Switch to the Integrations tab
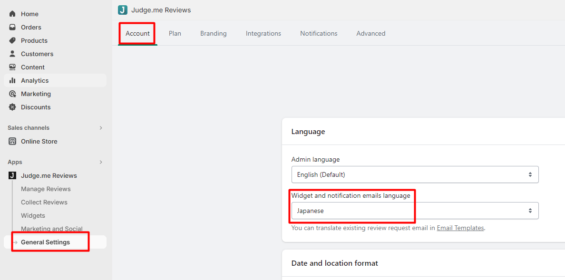 (263, 33)
